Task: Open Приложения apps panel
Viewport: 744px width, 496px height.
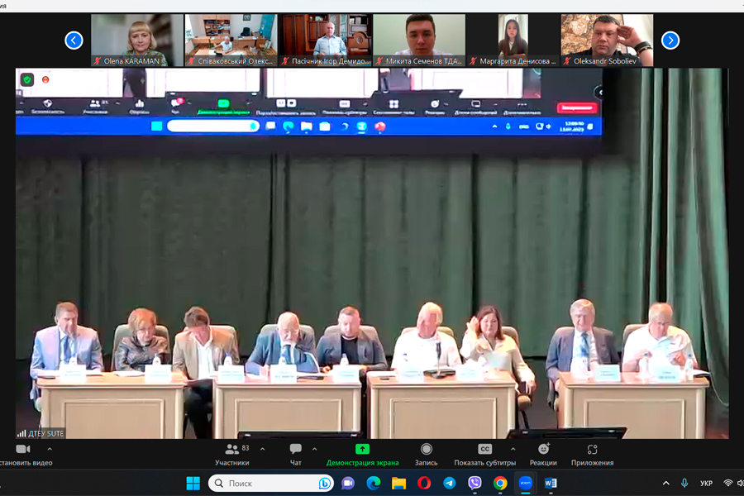Action: (x=592, y=454)
